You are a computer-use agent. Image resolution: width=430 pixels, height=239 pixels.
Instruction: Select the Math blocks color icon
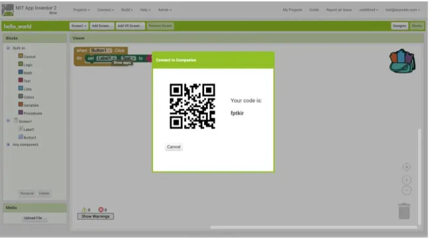(x=21, y=72)
